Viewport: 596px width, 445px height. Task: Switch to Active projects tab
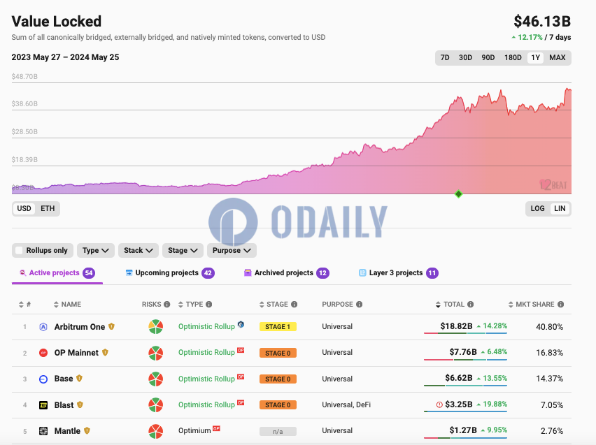57,273
